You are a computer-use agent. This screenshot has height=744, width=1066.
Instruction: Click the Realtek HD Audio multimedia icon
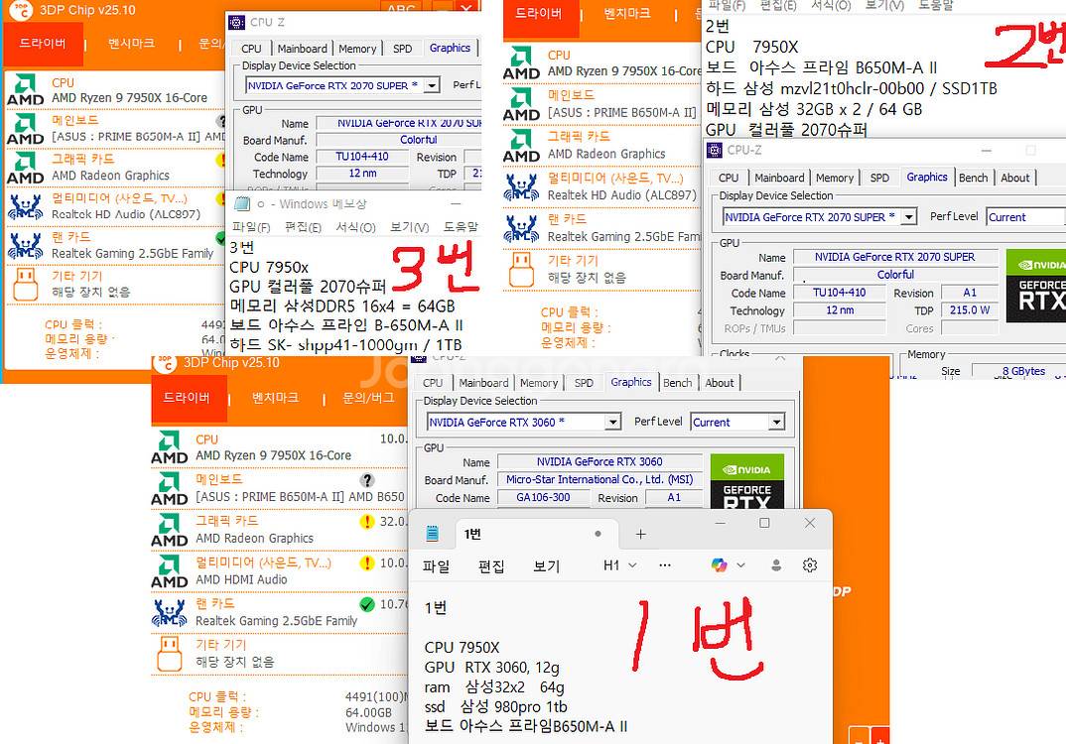[26, 208]
